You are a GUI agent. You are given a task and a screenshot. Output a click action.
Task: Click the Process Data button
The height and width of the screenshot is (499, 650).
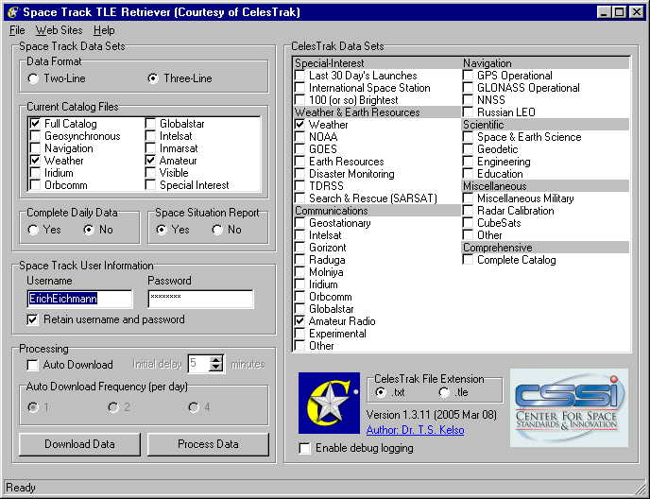208,444
